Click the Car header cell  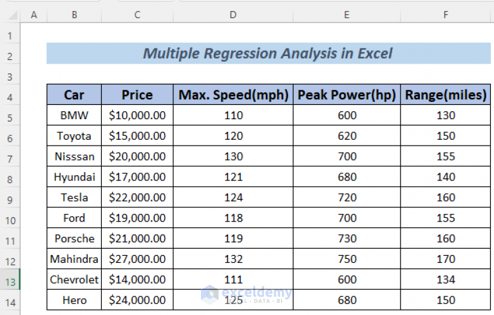tap(74, 95)
